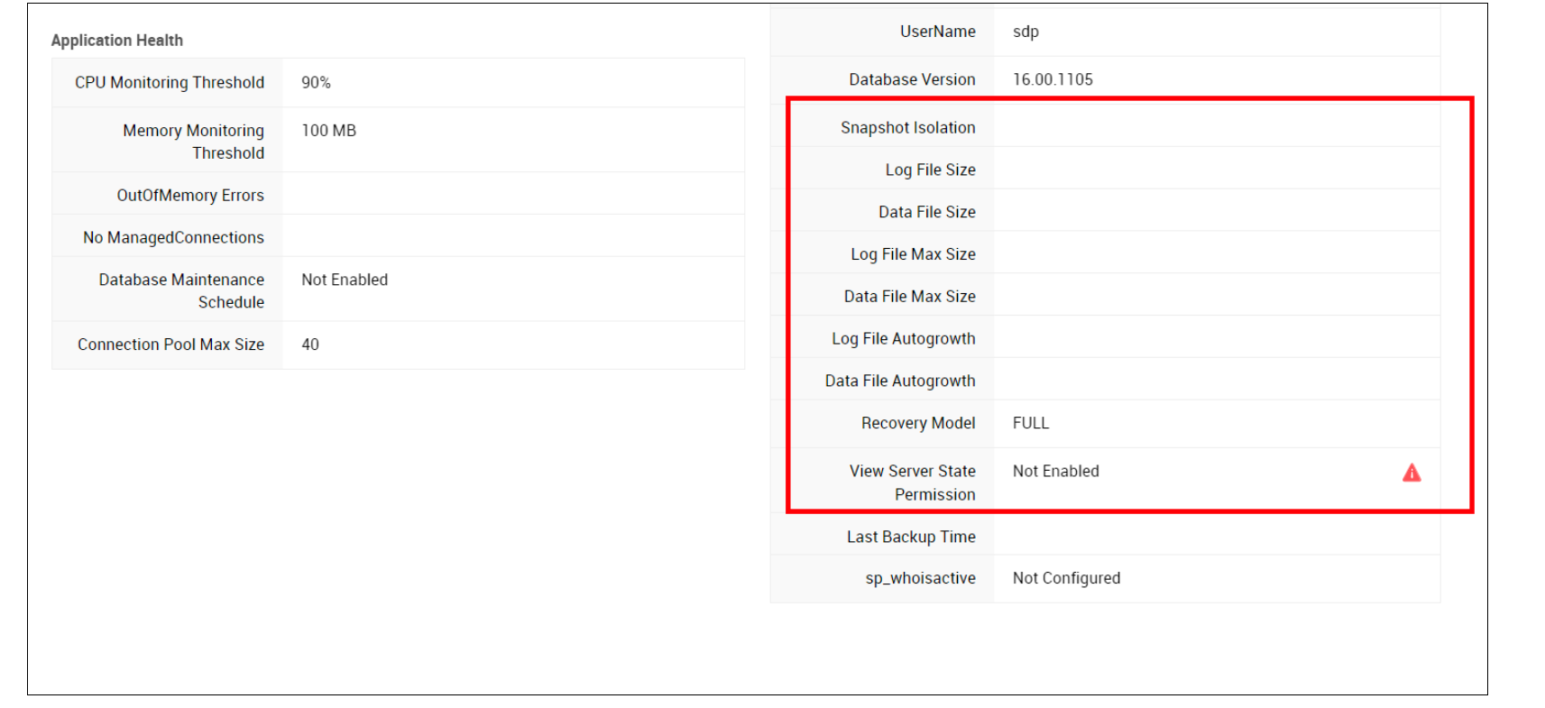Select the Log File Size label
Screen dimensions: 1545x708
[930, 170]
